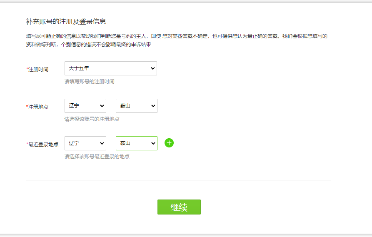Click the *最近登录地点 field label
The image size is (372, 237).
(42, 145)
